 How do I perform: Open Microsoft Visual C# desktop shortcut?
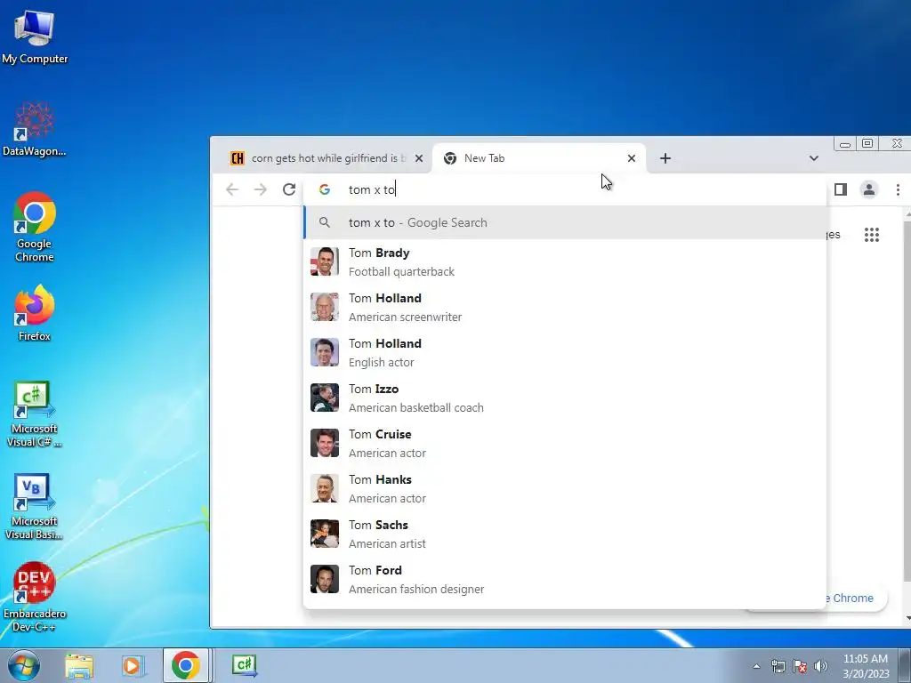pyautogui.click(x=35, y=414)
